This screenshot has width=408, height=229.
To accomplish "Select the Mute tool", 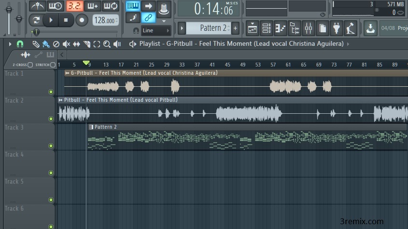I will (66, 44).
